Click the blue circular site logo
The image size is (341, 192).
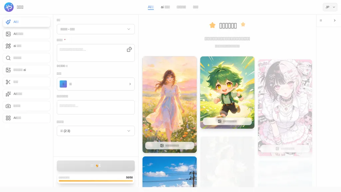coord(9,7)
